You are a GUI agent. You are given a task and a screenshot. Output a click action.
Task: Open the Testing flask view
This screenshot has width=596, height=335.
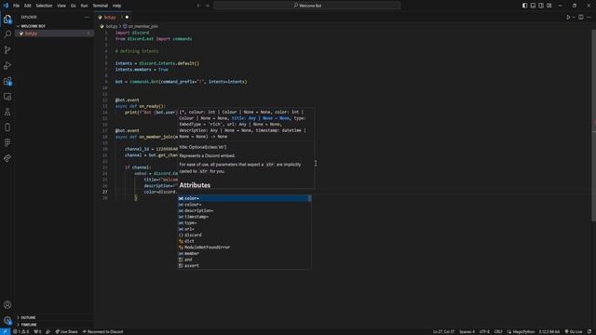pyautogui.click(x=7, y=112)
